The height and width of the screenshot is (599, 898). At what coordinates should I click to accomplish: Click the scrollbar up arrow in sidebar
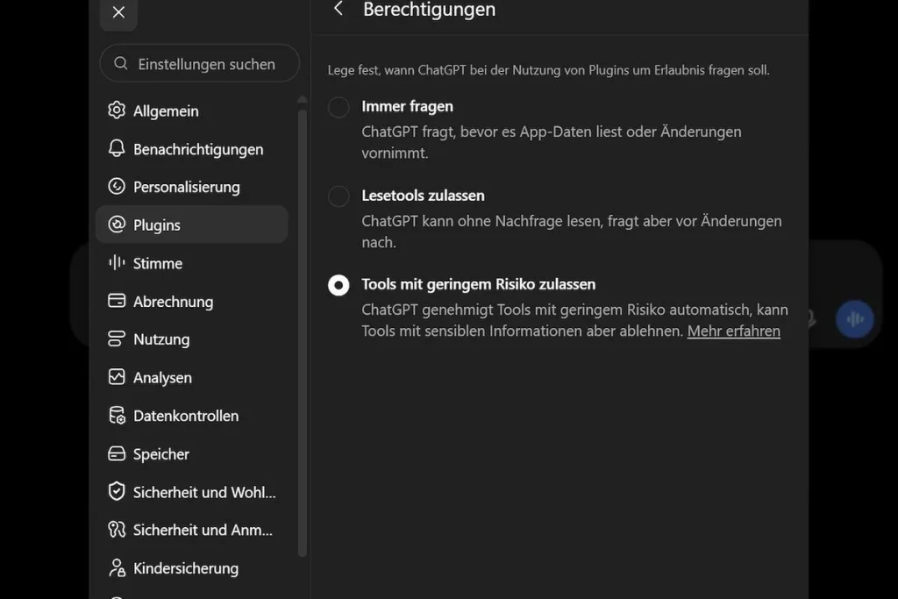[x=303, y=100]
